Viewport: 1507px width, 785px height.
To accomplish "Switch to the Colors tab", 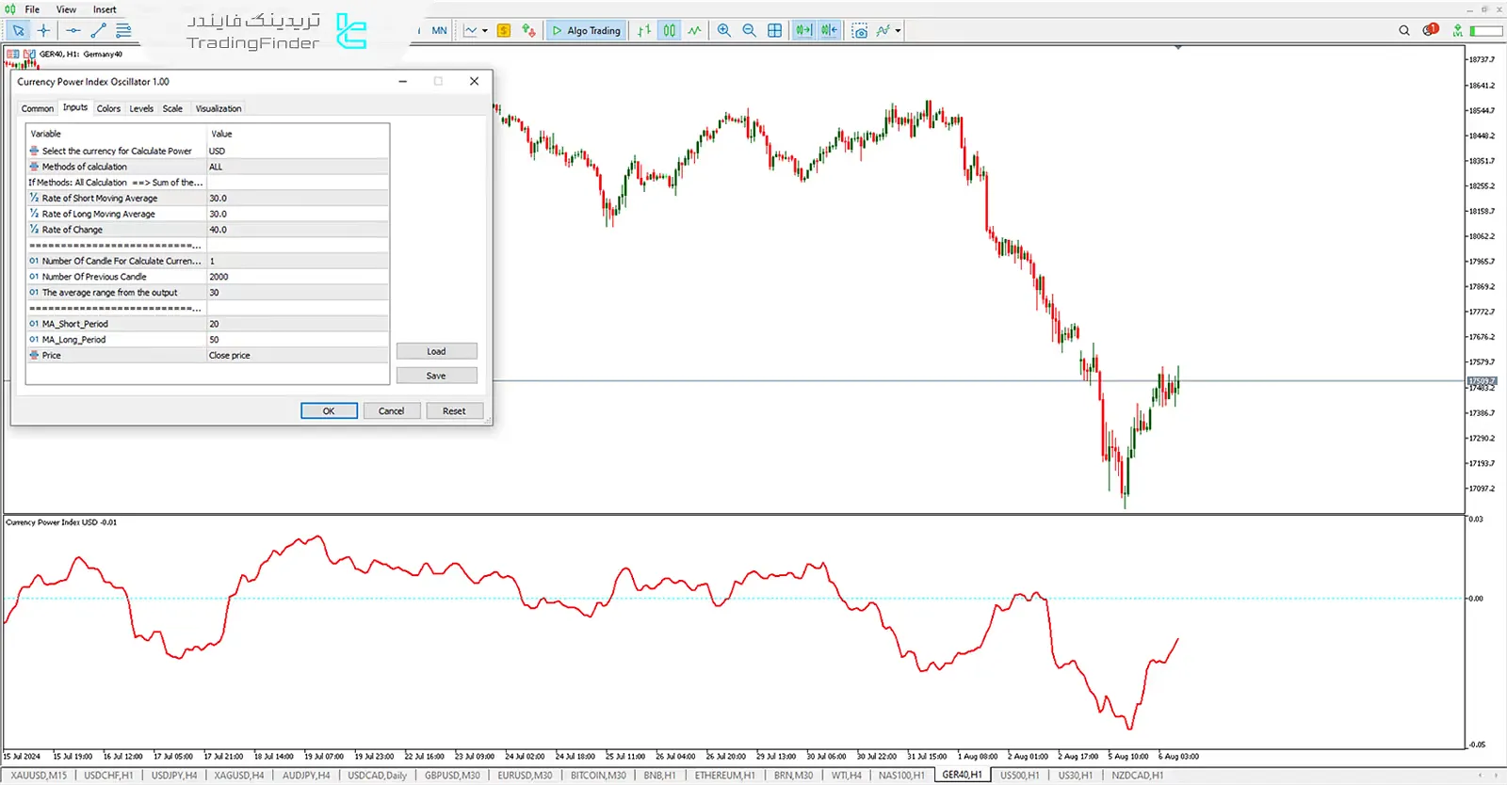I will tap(108, 108).
